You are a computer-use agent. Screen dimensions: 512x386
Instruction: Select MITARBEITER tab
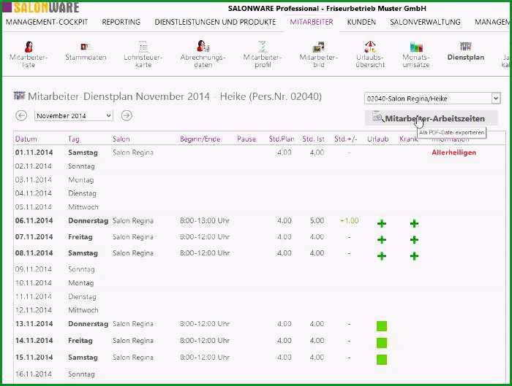pyautogui.click(x=312, y=22)
